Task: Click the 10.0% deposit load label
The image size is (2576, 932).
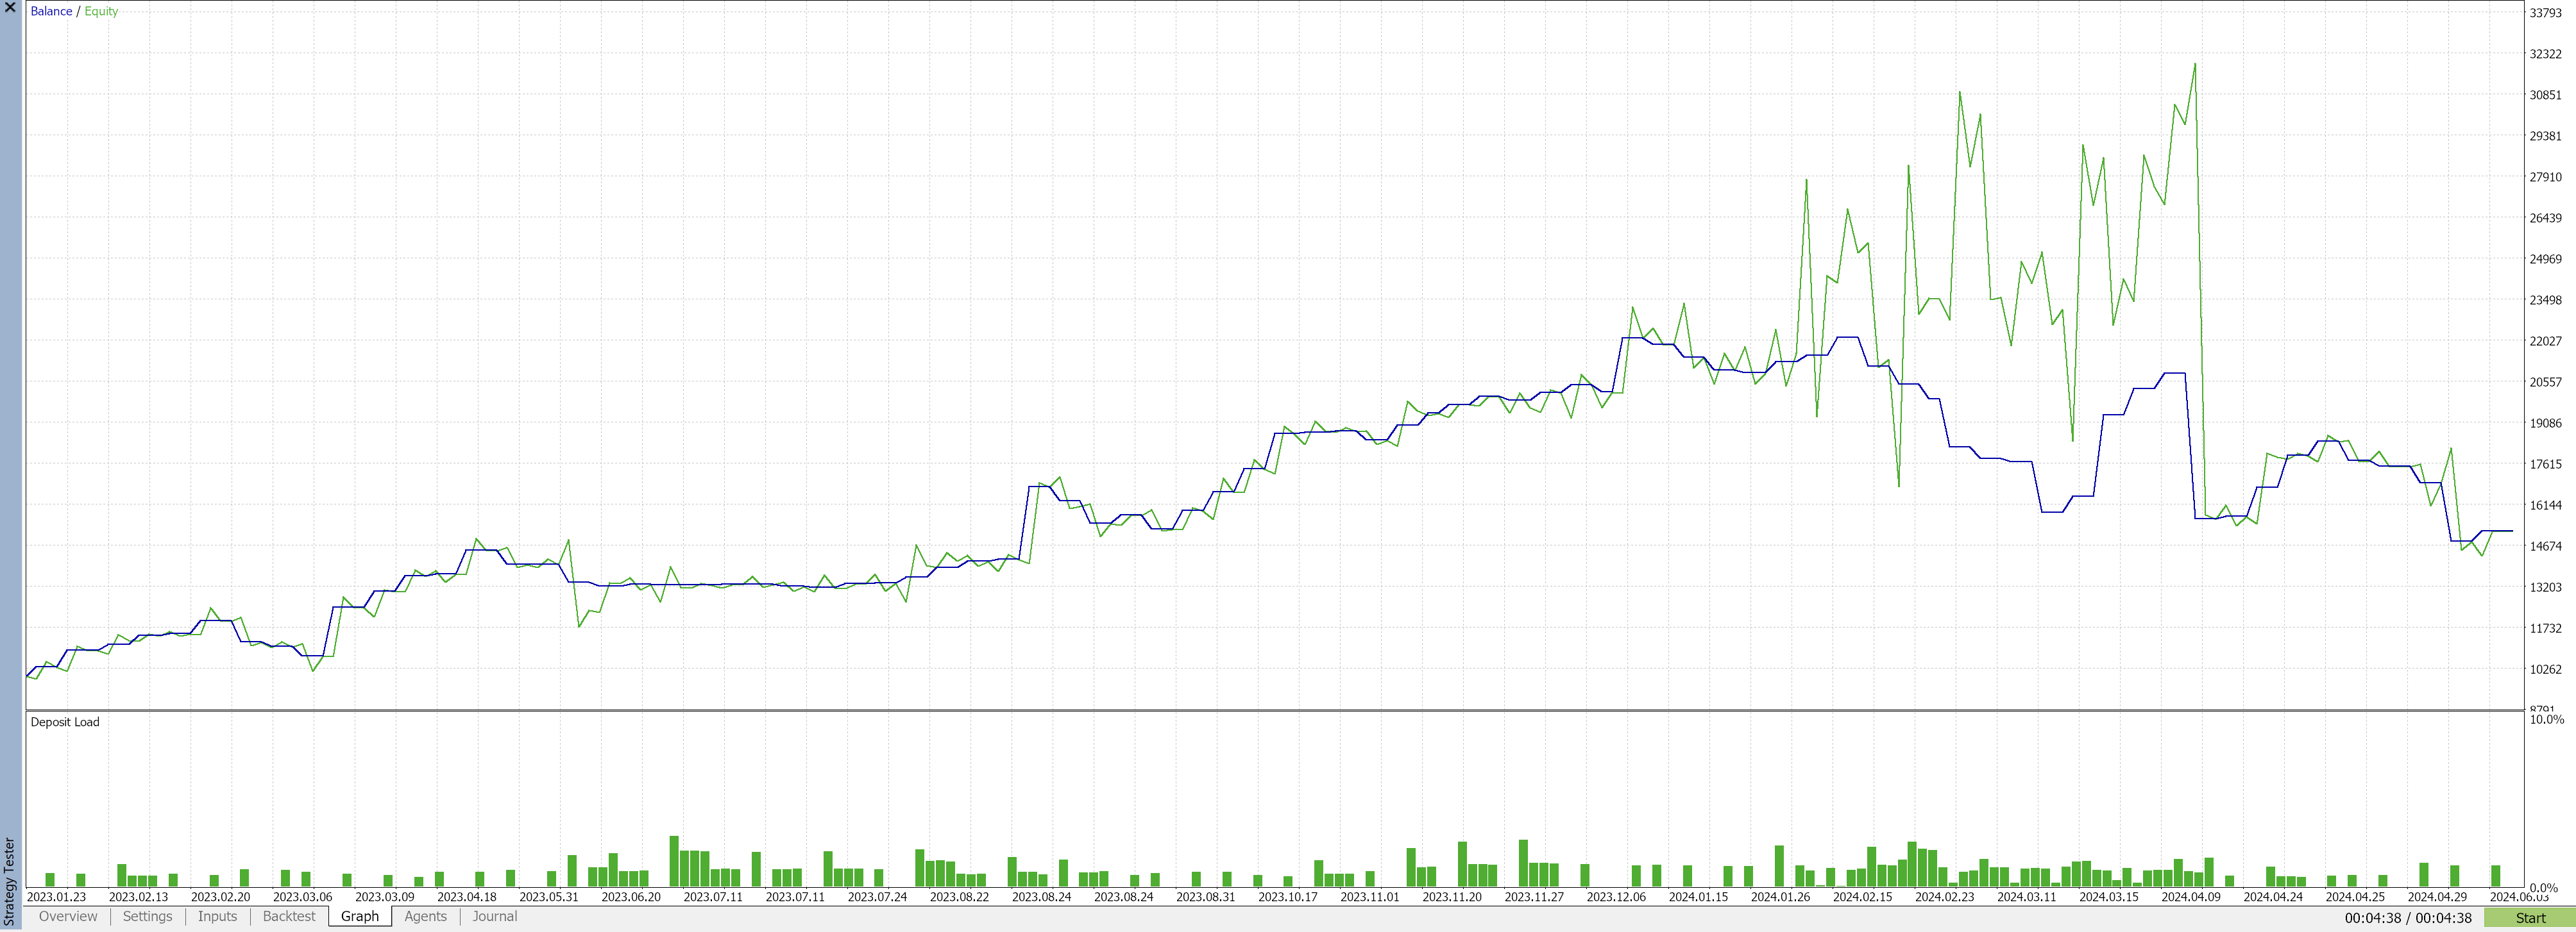Action: 2546,719
